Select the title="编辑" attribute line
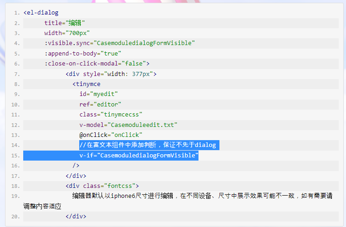This screenshot has height=227, width=346. 65,23
